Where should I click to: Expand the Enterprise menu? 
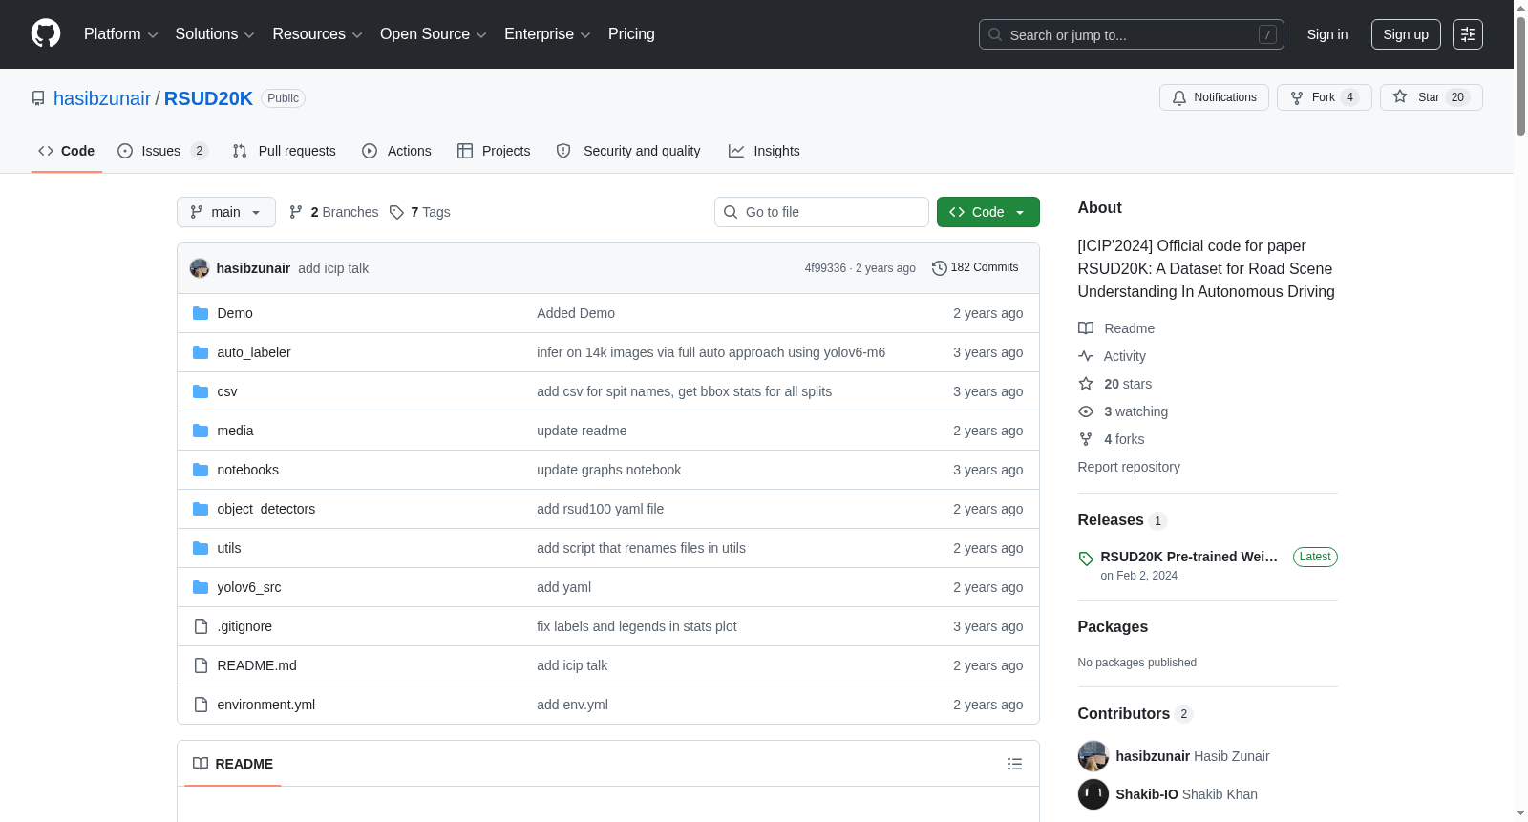(x=547, y=34)
